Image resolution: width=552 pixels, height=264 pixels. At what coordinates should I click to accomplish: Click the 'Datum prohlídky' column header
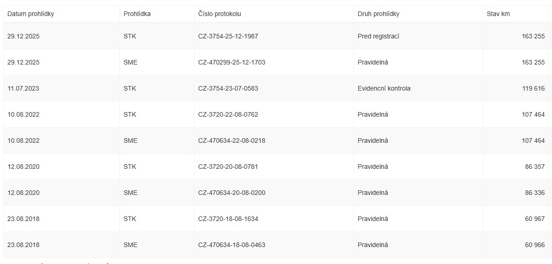click(x=31, y=14)
